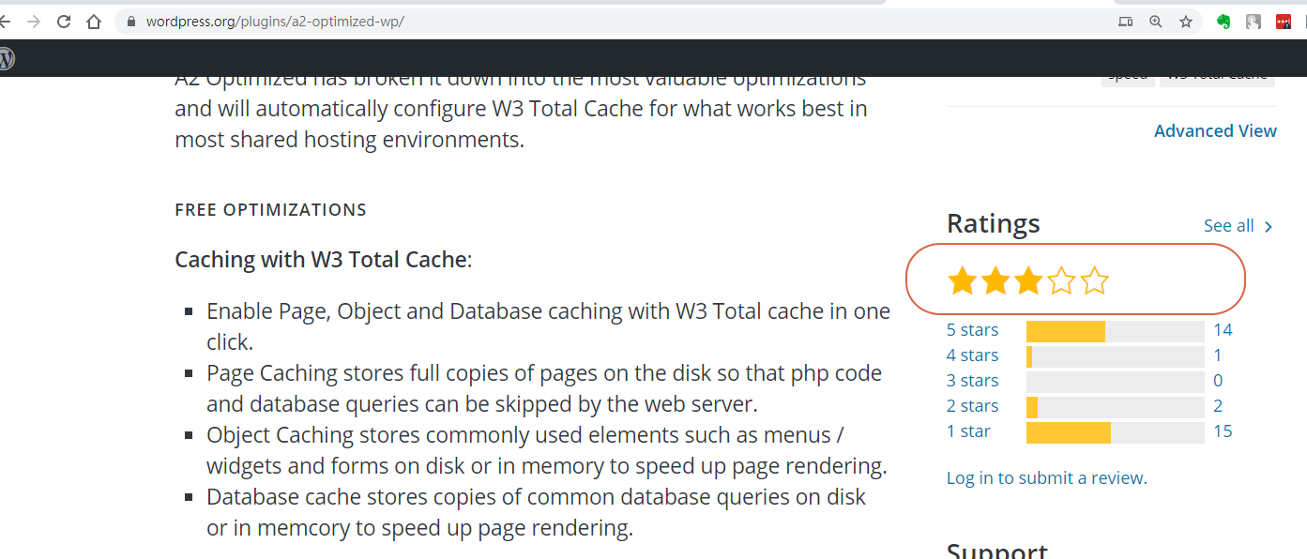This screenshot has height=559, width=1307.
Task: Expand ratings using the chevron arrow
Action: coord(1269,227)
